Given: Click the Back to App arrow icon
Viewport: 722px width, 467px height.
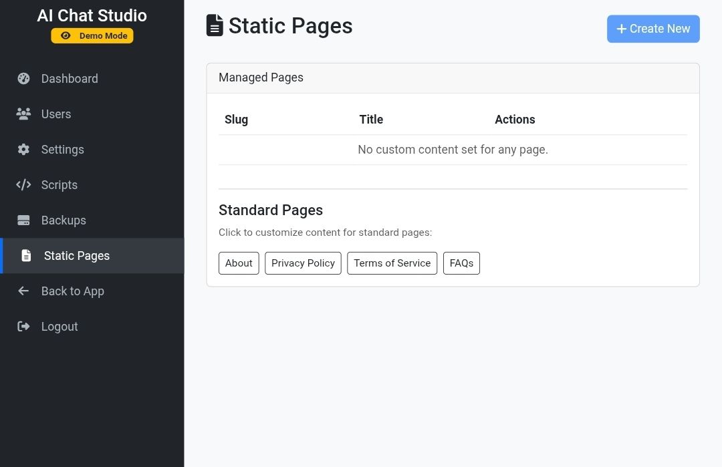Looking at the screenshot, I should coord(23,291).
